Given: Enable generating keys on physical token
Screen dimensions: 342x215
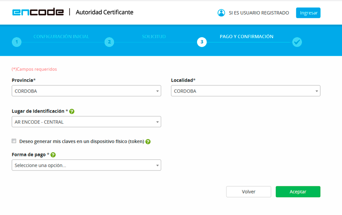Looking at the screenshot, I should (x=14, y=141).
